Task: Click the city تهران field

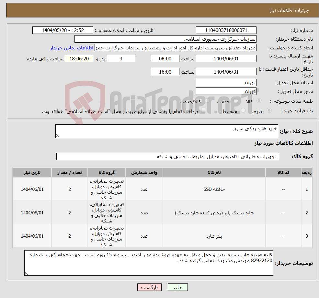Action: tap(226, 91)
